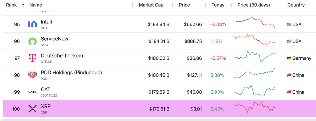The image size is (316, 121).
Task: Click the USA flag icon in Intuit row
Action: click(288, 24)
